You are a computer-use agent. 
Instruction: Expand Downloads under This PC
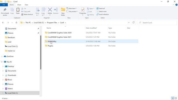[x=3, y=75]
